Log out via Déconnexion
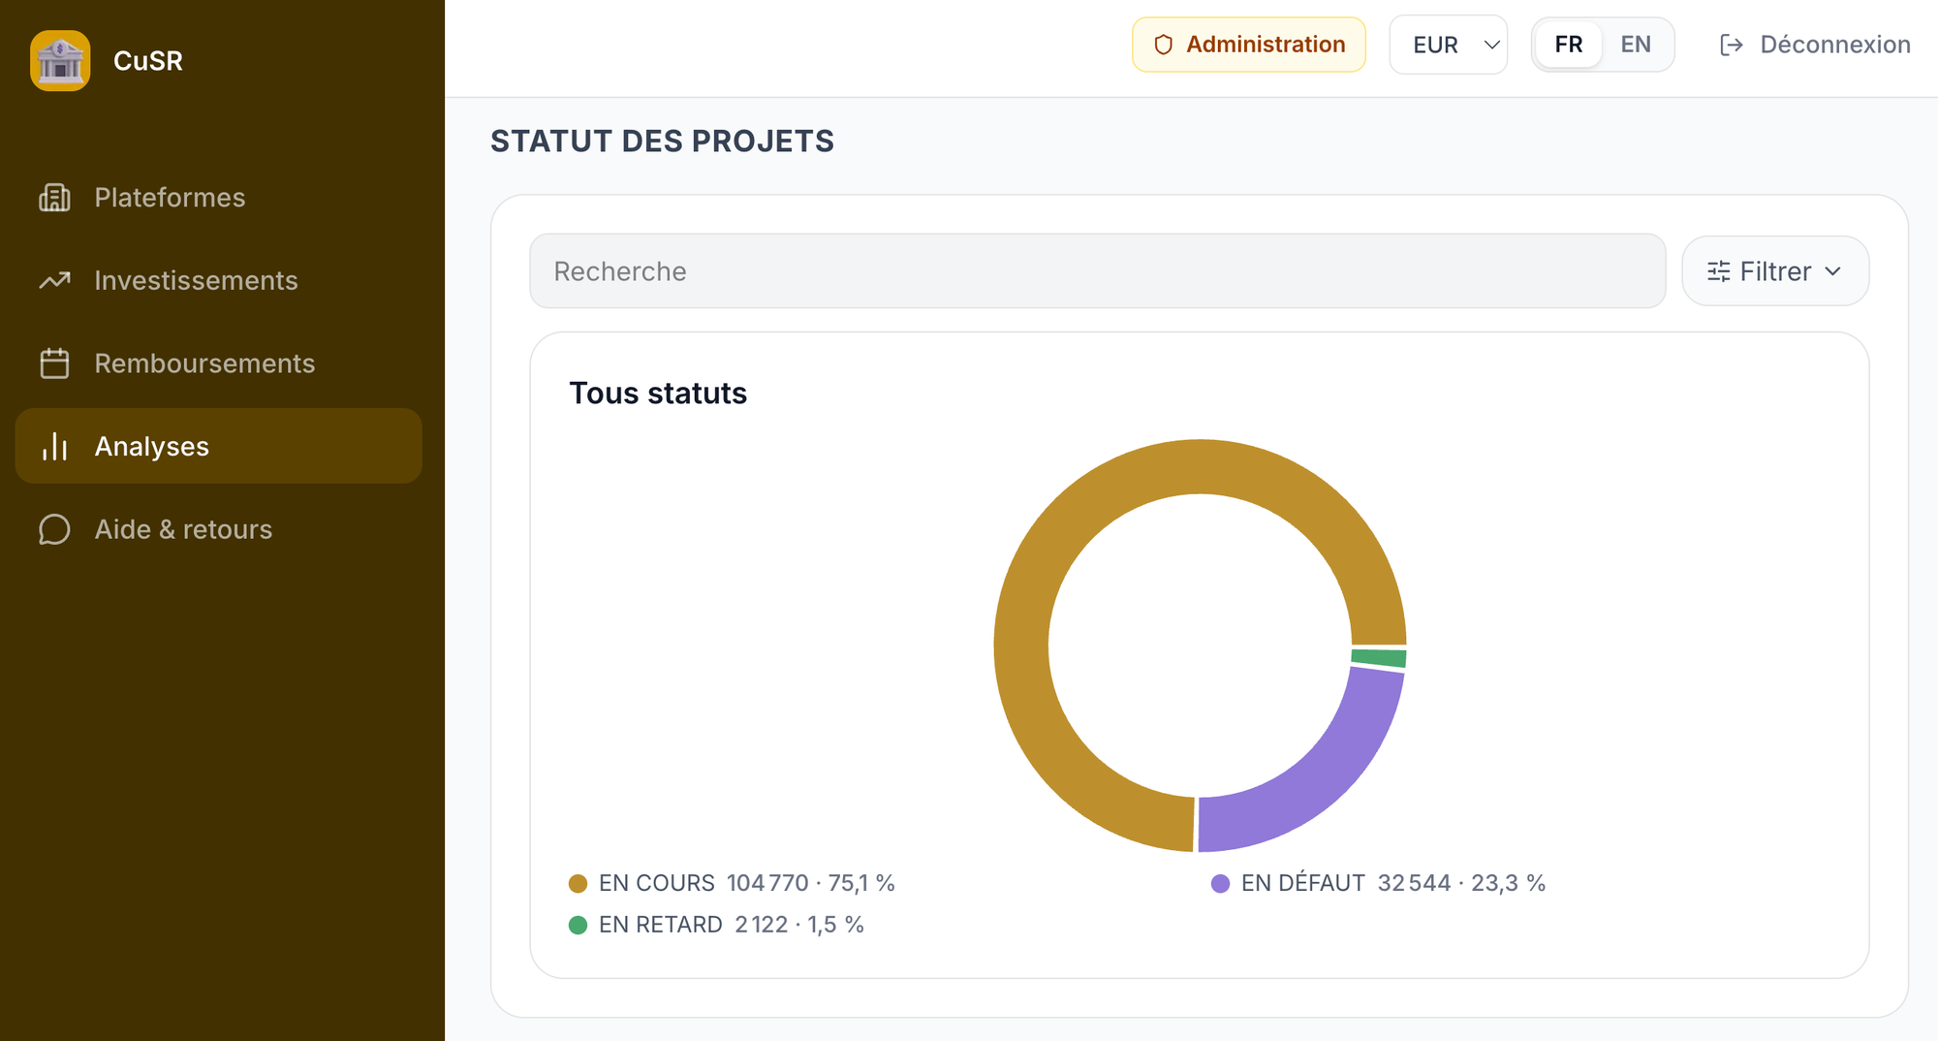 pos(1815,45)
